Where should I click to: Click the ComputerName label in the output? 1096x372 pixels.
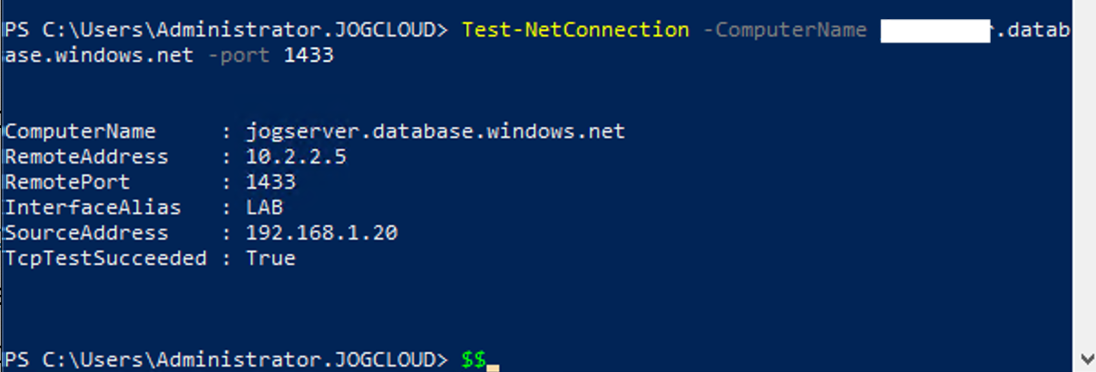[x=80, y=132]
